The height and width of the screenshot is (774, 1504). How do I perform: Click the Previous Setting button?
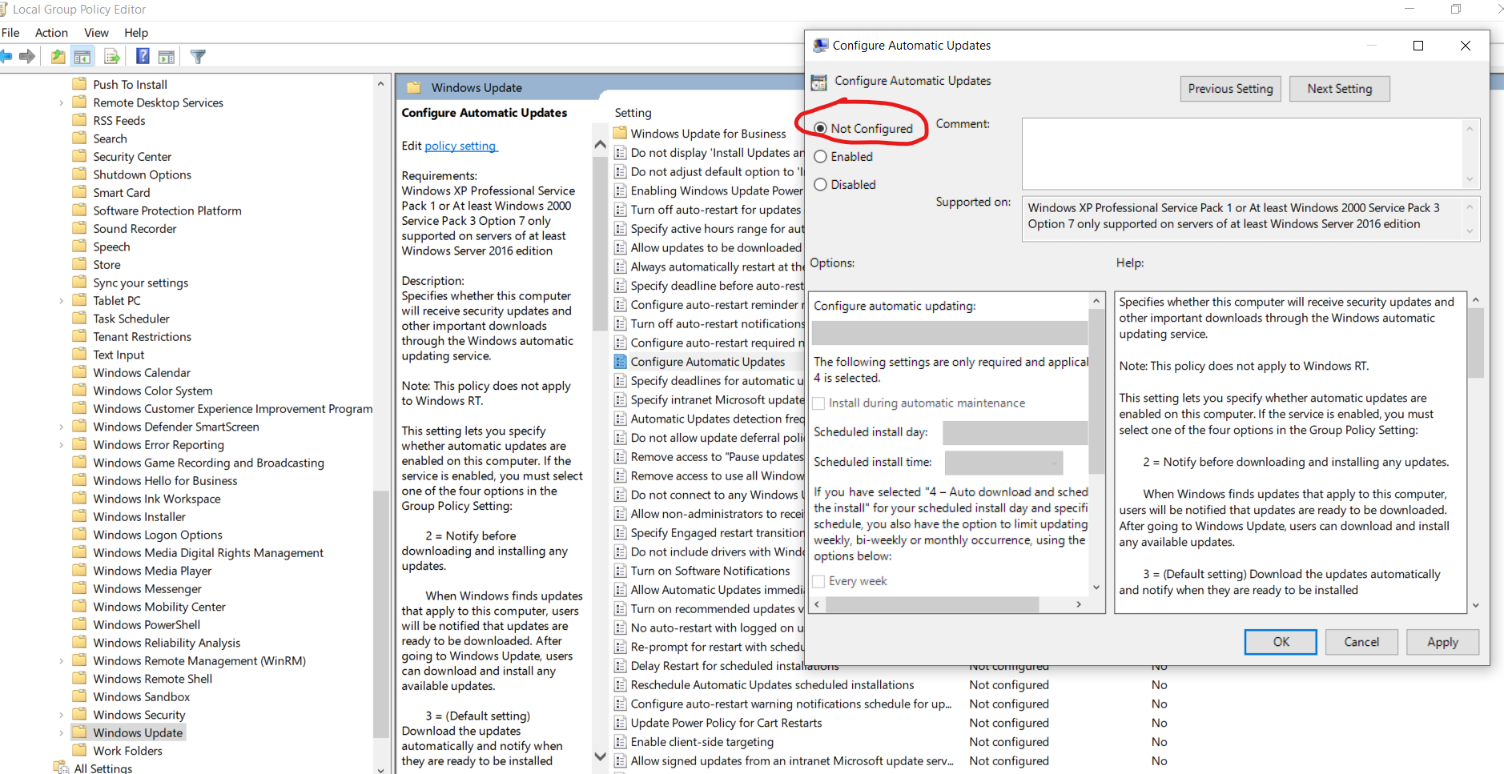[1230, 89]
